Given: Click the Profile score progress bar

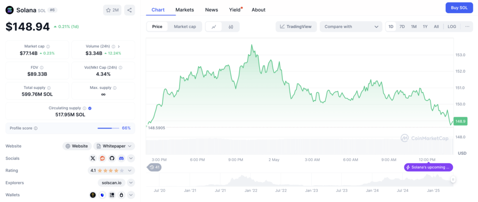Looking at the screenshot, I should pos(108,128).
